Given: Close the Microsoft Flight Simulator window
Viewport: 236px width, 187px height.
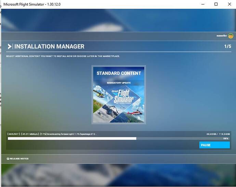Looking at the screenshot, I should 230,4.
